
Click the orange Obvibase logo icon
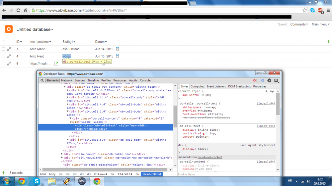(x=9, y=29)
